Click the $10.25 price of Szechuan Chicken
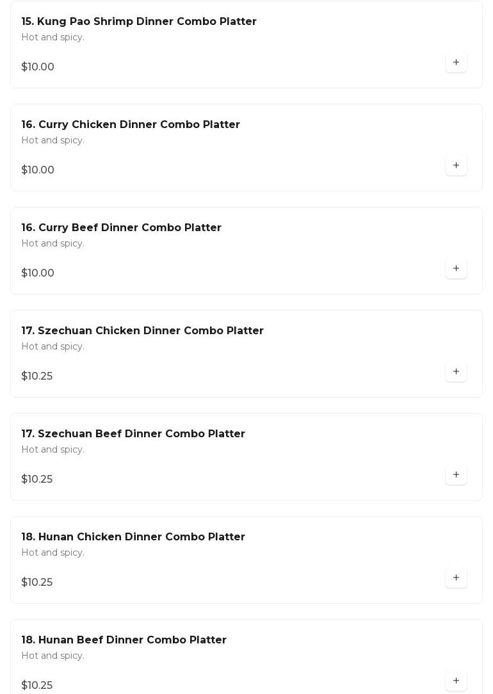Image resolution: width=493 pixels, height=694 pixels. (37, 376)
